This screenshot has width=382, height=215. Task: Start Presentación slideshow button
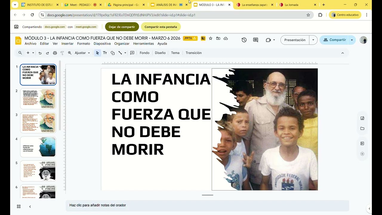click(295, 40)
